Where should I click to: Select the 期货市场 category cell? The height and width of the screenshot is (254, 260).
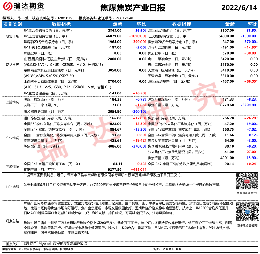point(12,36)
